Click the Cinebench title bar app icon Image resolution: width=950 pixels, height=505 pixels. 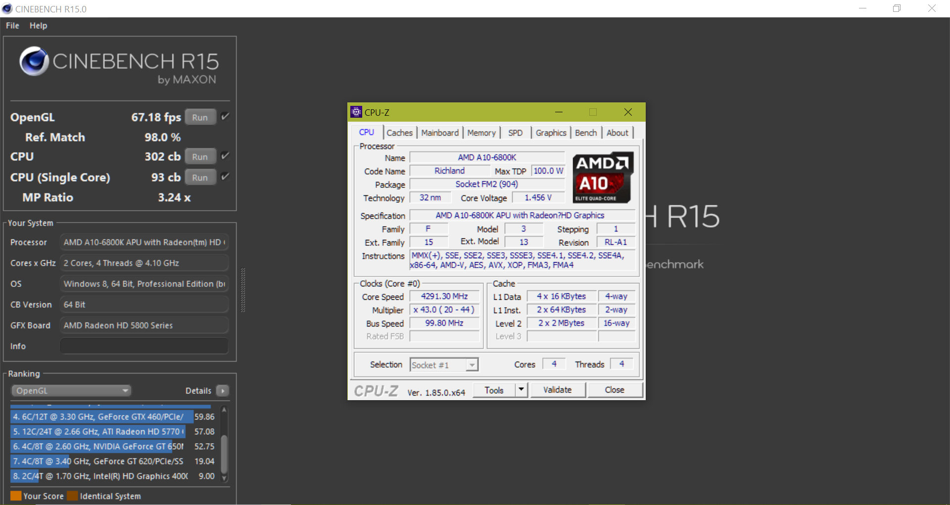(x=7, y=9)
